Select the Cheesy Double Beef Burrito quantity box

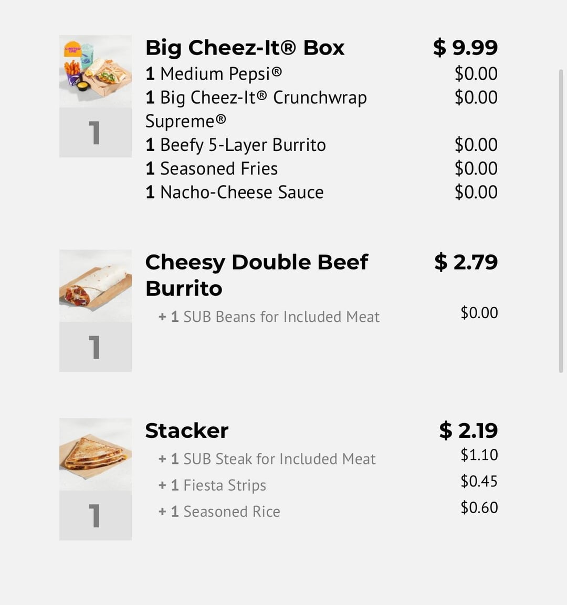click(96, 347)
